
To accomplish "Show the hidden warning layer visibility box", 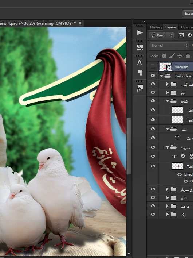I will coord(153,66).
